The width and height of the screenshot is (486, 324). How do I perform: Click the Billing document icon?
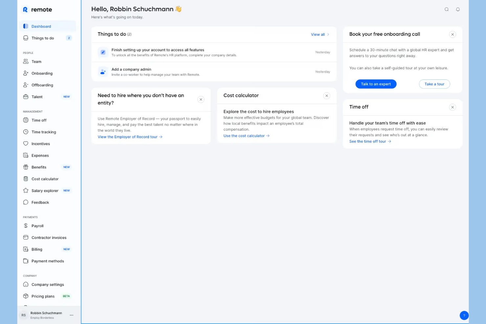26,249
